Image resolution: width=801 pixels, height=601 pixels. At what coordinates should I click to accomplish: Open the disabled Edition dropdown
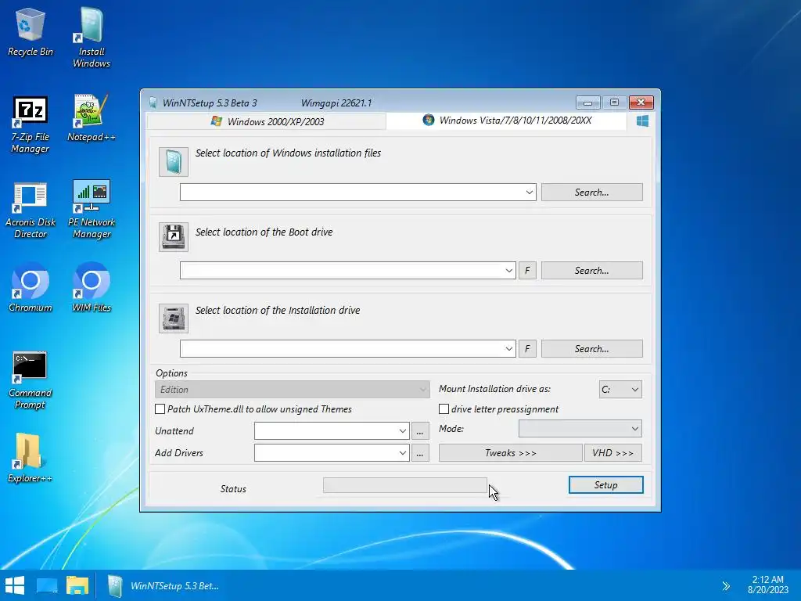[x=293, y=390]
